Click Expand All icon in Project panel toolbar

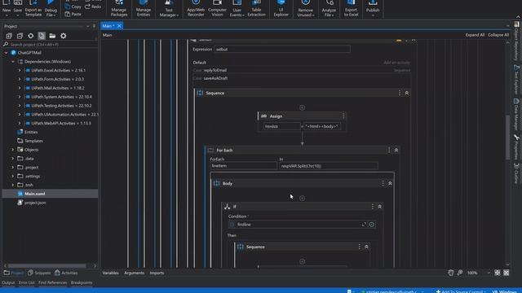coord(9,36)
